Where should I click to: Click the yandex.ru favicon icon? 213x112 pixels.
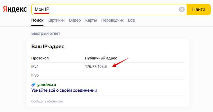click(x=34, y=85)
